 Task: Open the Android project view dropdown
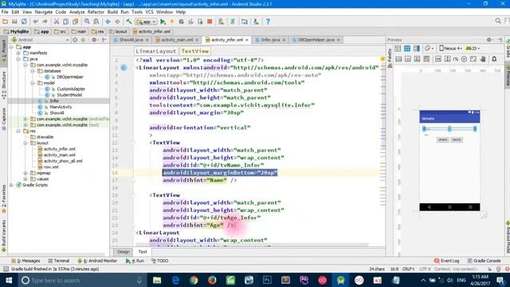point(41,40)
